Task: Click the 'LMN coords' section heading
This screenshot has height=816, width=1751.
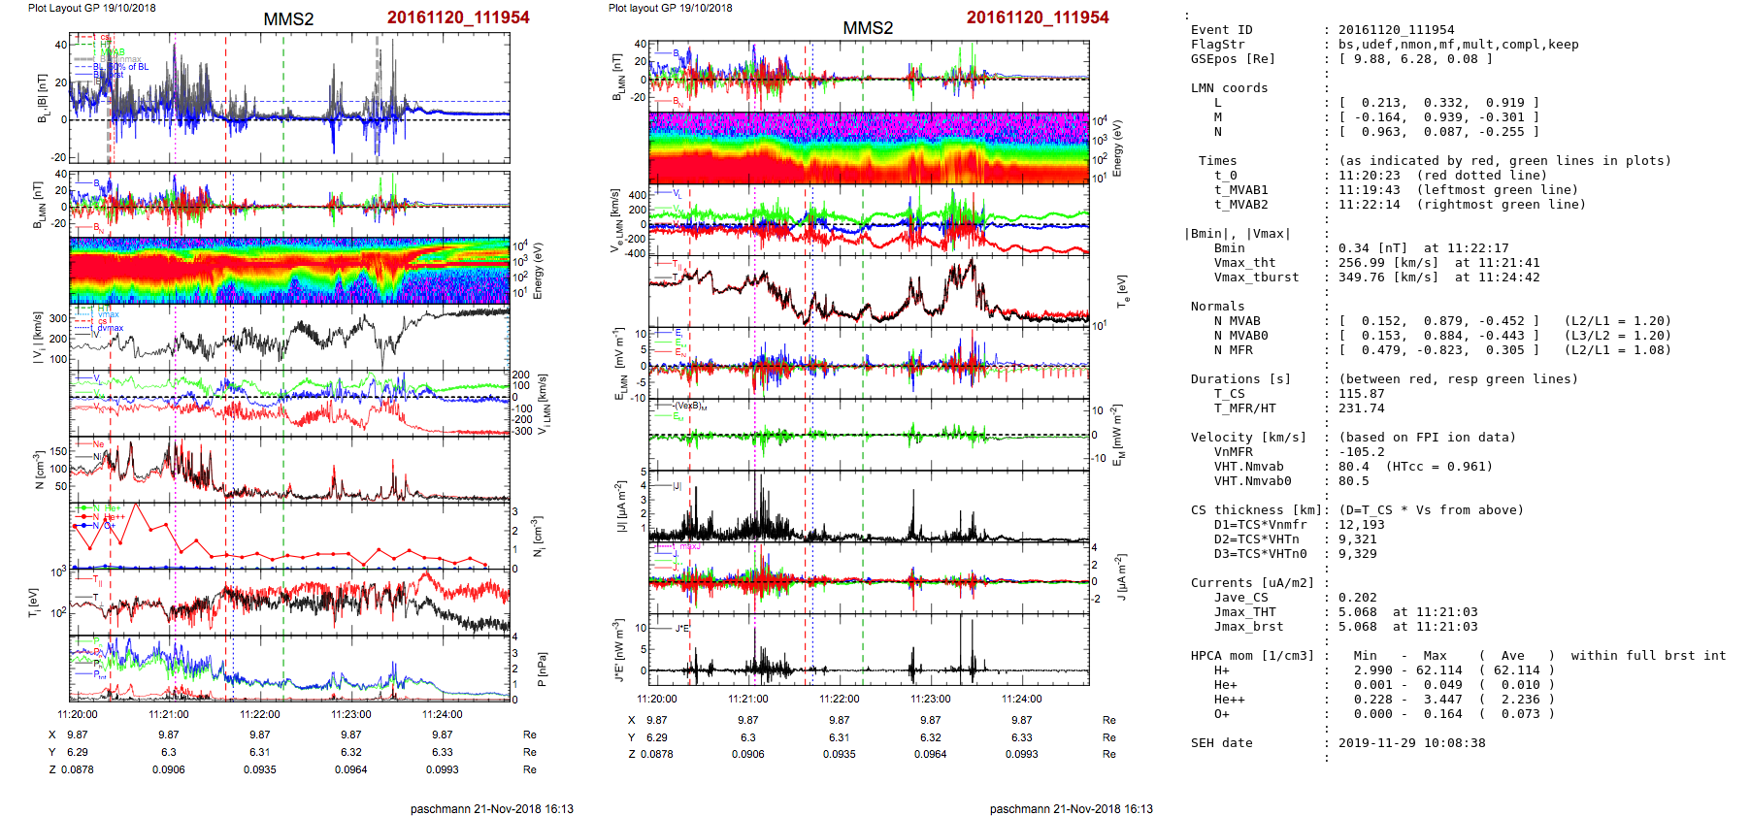Action: (1229, 88)
